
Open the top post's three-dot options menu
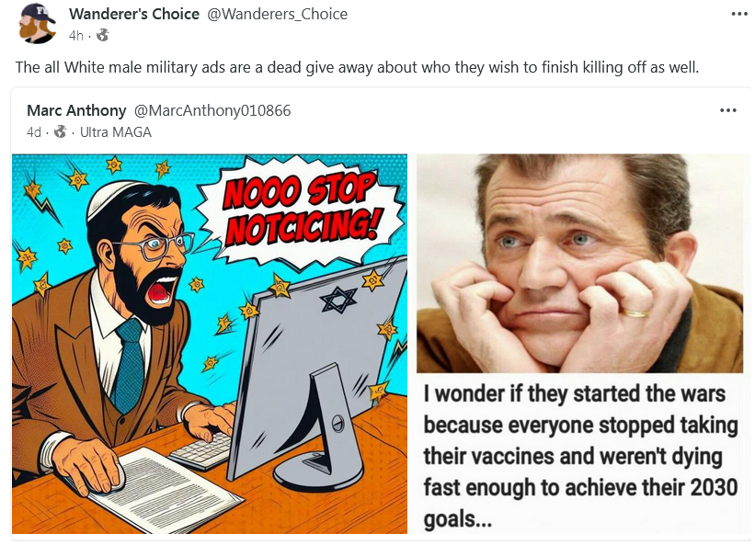739,14
